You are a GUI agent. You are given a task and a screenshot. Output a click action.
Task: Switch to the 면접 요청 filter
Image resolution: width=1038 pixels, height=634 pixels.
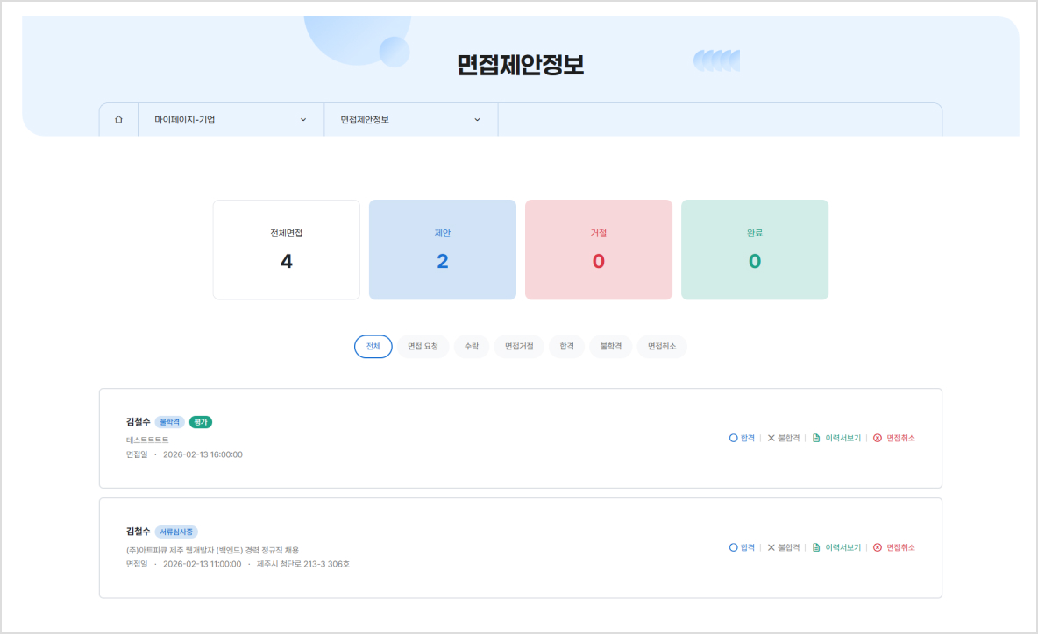click(x=423, y=346)
